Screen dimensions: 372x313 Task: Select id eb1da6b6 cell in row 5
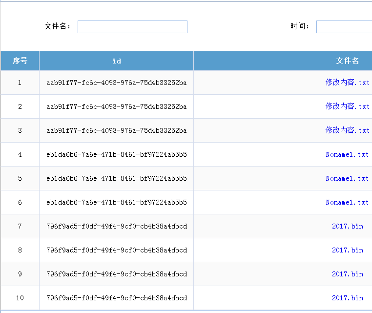pyautogui.click(x=117, y=178)
